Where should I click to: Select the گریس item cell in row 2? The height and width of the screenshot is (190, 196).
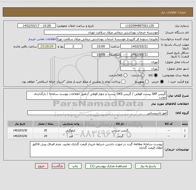coord(120,136)
